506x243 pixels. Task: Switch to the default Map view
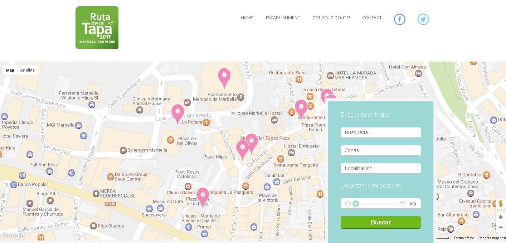10,70
